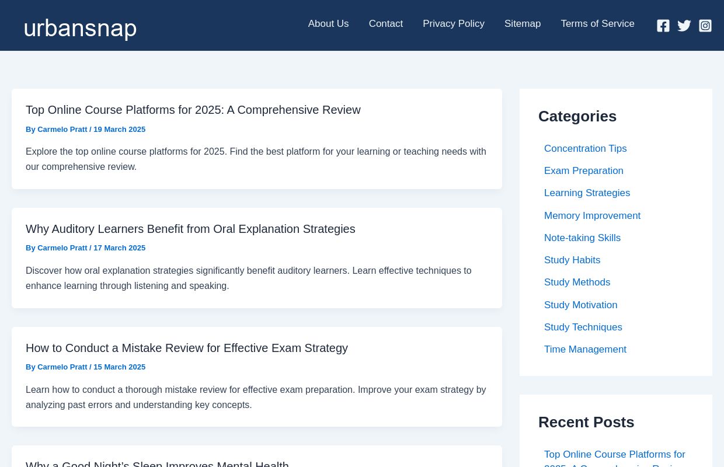Select the Time Management category
The image size is (724, 467).
point(585,349)
